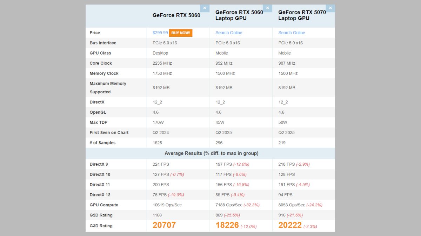Click the Average Results section header

[212, 153]
